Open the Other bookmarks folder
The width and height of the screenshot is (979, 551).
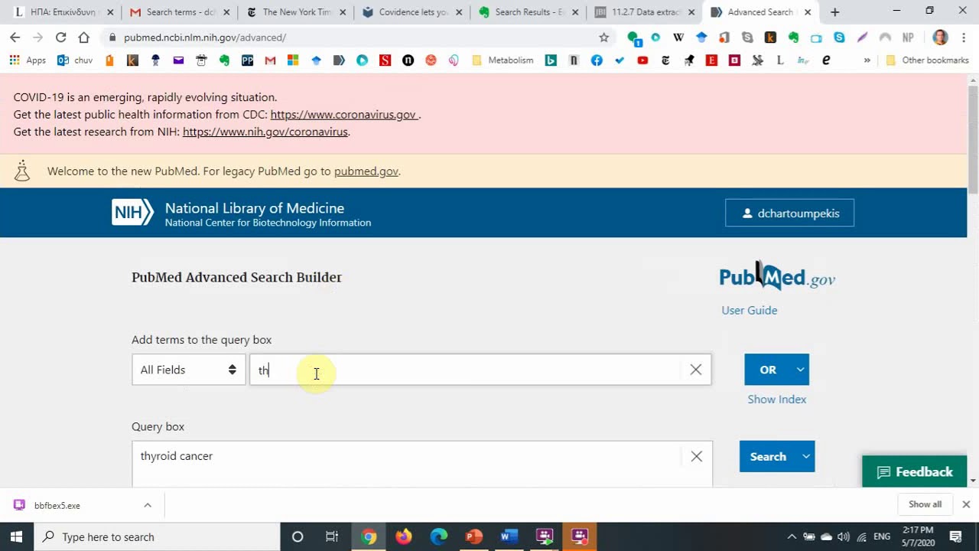coord(927,60)
